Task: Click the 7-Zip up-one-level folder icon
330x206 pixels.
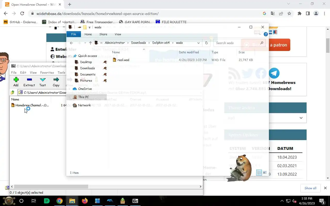Action: pos(13,92)
